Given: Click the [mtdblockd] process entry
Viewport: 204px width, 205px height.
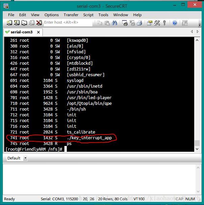Looking at the screenshot, I should [80, 63].
